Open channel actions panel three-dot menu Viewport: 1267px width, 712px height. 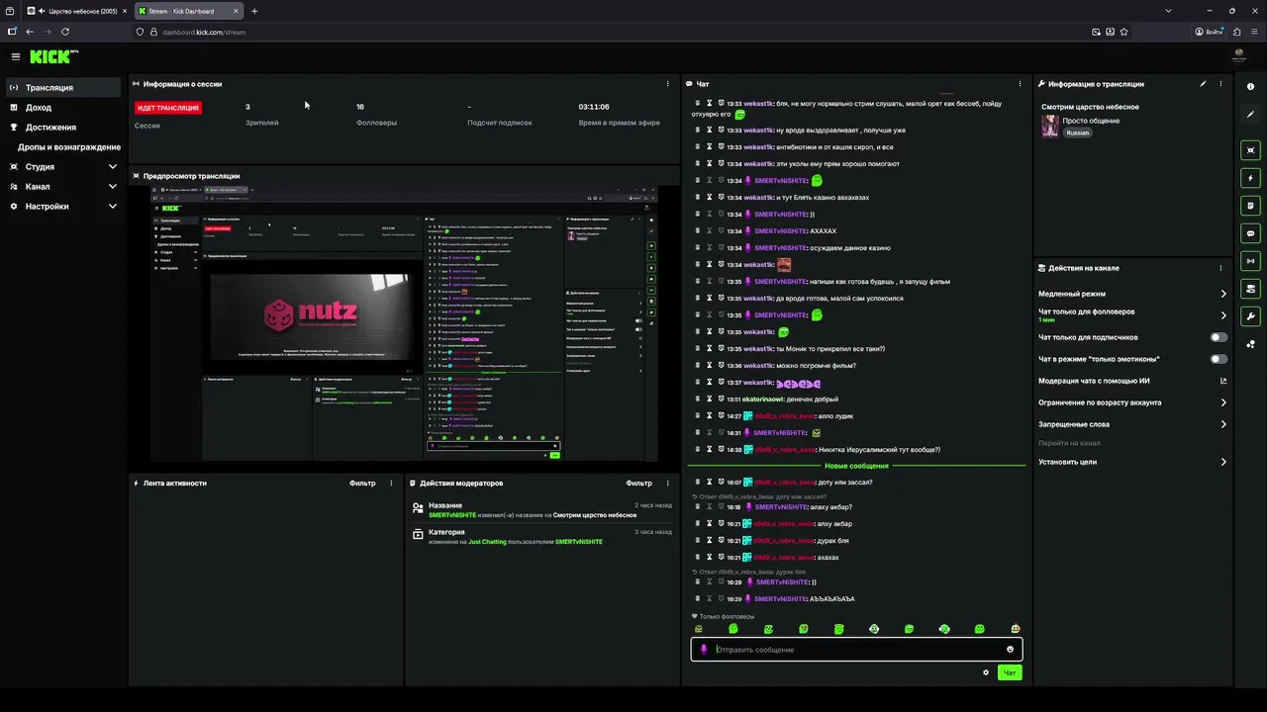(1220, 268)
